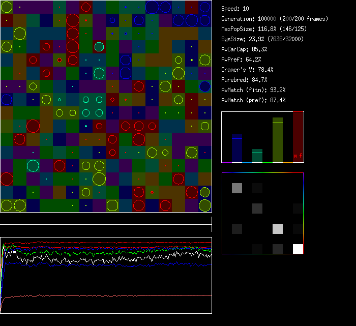Click the yellow circle in grid's top-left corner cell
The width and height of the screenshot is (356, 326).
7,7
